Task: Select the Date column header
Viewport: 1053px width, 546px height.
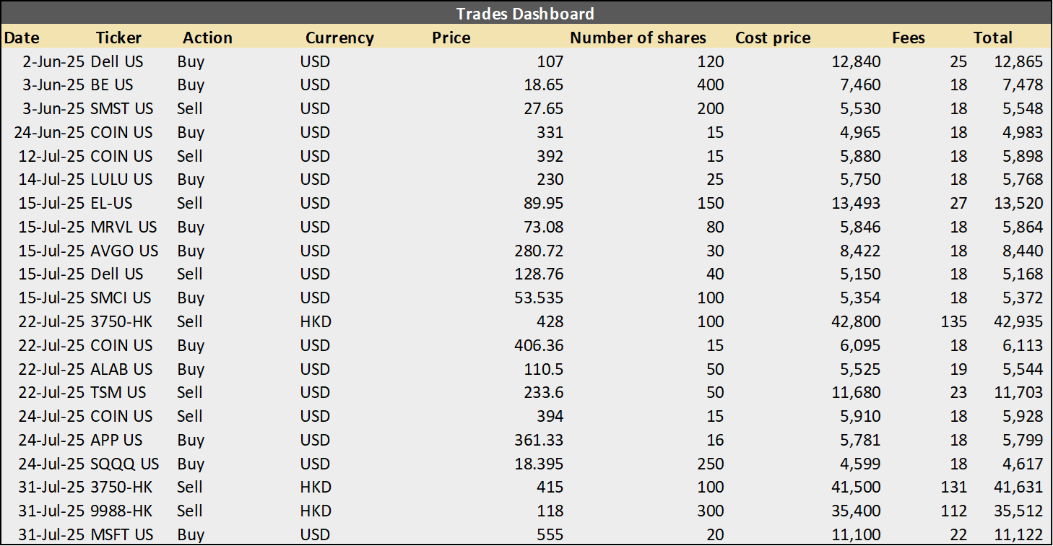Action: click(22, 38)
